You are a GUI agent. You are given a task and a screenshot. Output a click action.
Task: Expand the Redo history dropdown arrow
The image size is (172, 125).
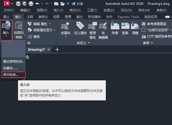pos(51,4)
